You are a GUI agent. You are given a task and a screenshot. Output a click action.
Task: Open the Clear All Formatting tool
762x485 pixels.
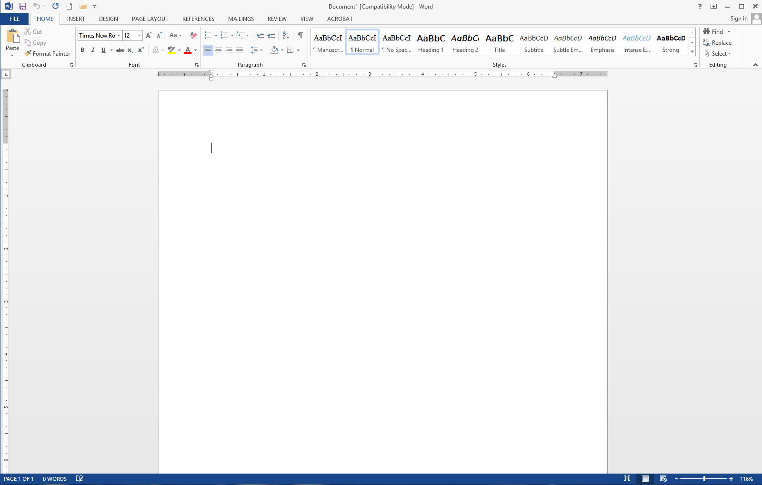click(193, 35)
